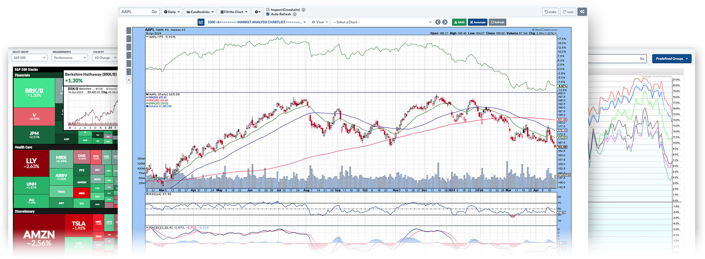Click the 'MACD(12,26,9)' indicator label
Screen dimensions: 705x259
[160, 227]
